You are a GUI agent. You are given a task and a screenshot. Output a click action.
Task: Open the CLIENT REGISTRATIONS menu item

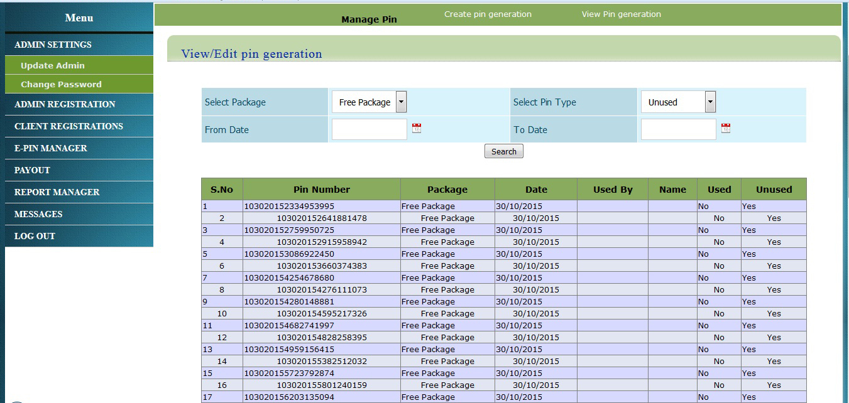(x=68, y=126)
